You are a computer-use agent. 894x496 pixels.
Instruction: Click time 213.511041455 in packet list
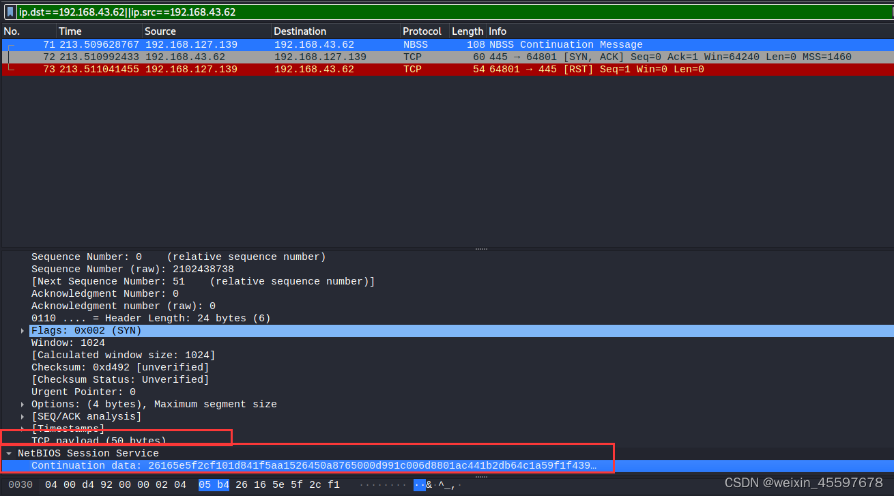100,69
